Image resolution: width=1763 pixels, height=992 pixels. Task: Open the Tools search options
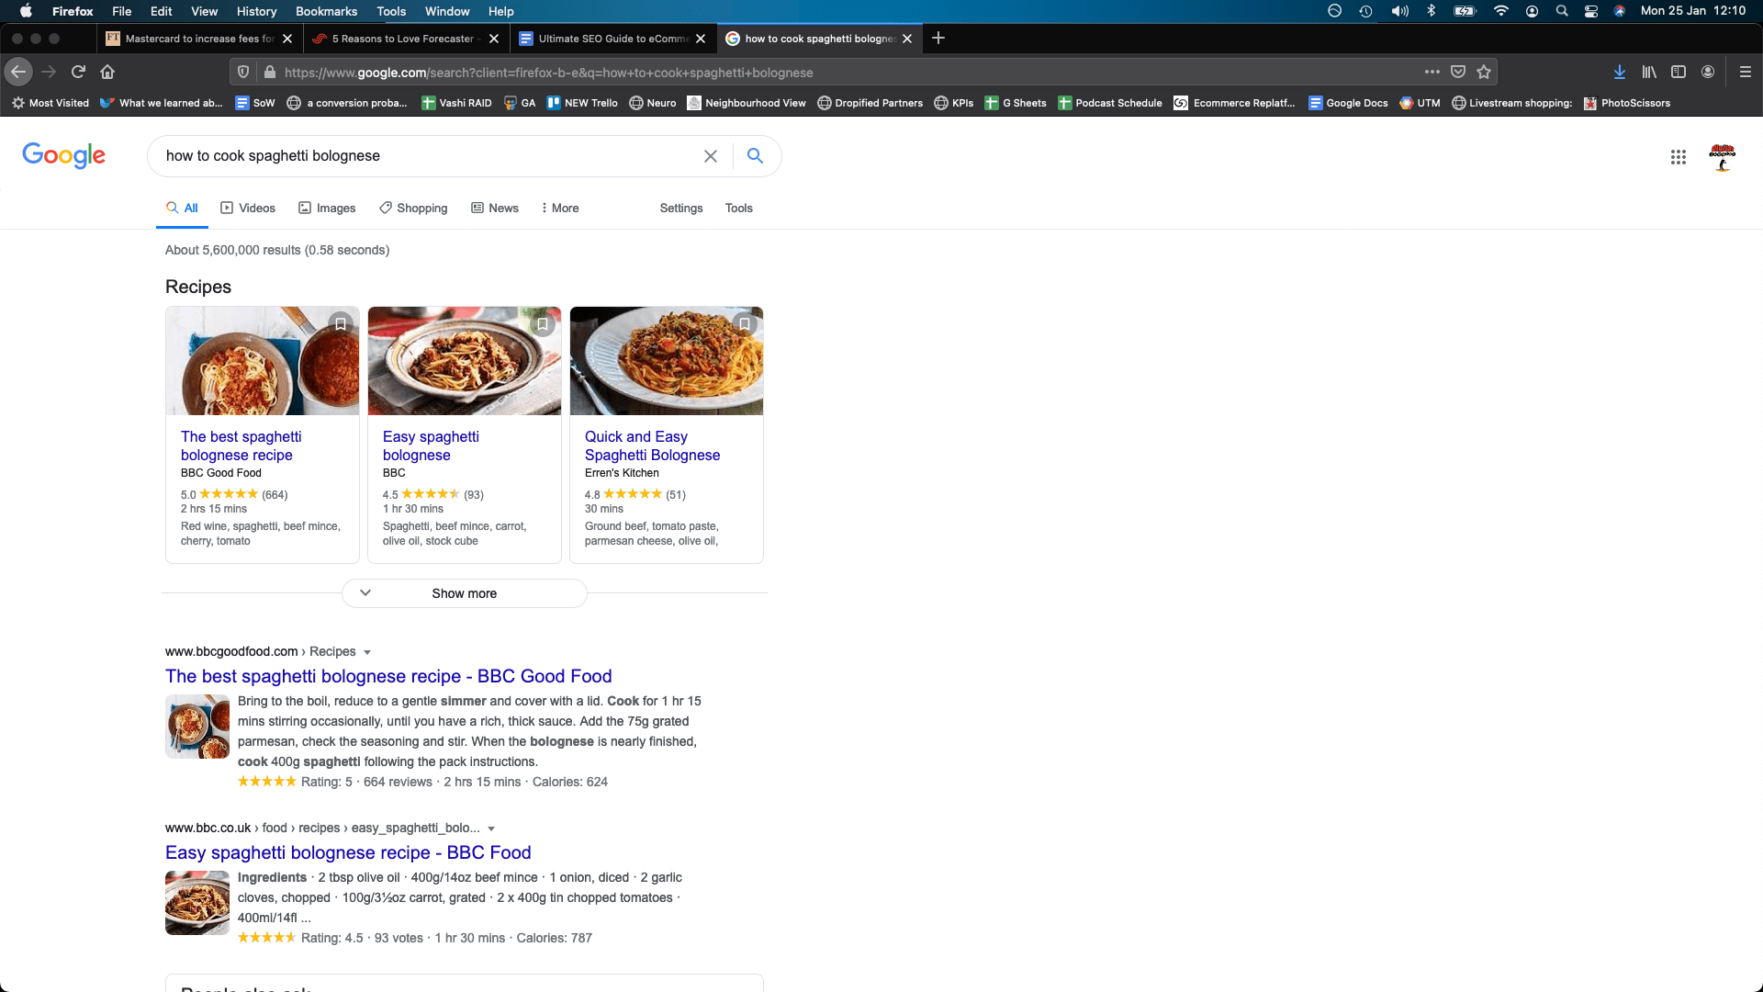tap(738, 209)
